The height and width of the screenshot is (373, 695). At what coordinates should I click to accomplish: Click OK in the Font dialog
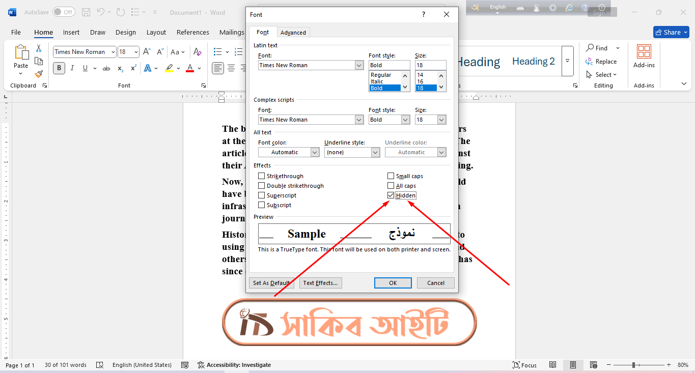point(393,283)
